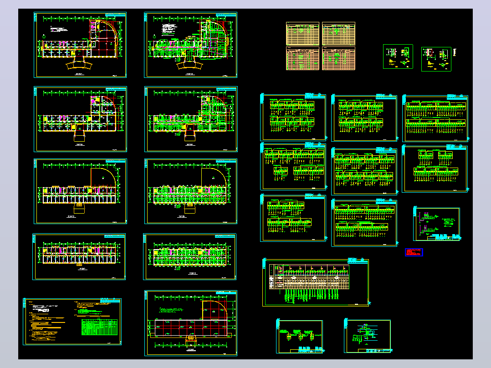Viewport: 491px width, 368px height.
Task: Select the center system diagram sheet
Action: pyautogui.click(x=364, y=171)
